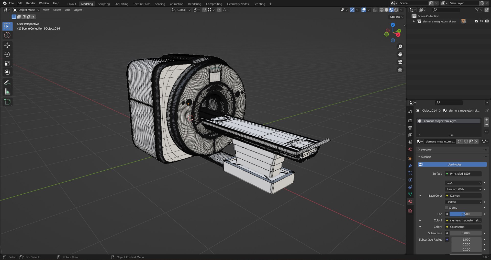Toggle X-ray display in viewport header

[x=375, y=10]
